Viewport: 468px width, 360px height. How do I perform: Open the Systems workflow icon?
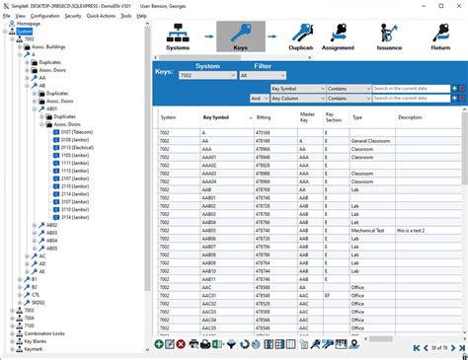(x=178, y=36)
